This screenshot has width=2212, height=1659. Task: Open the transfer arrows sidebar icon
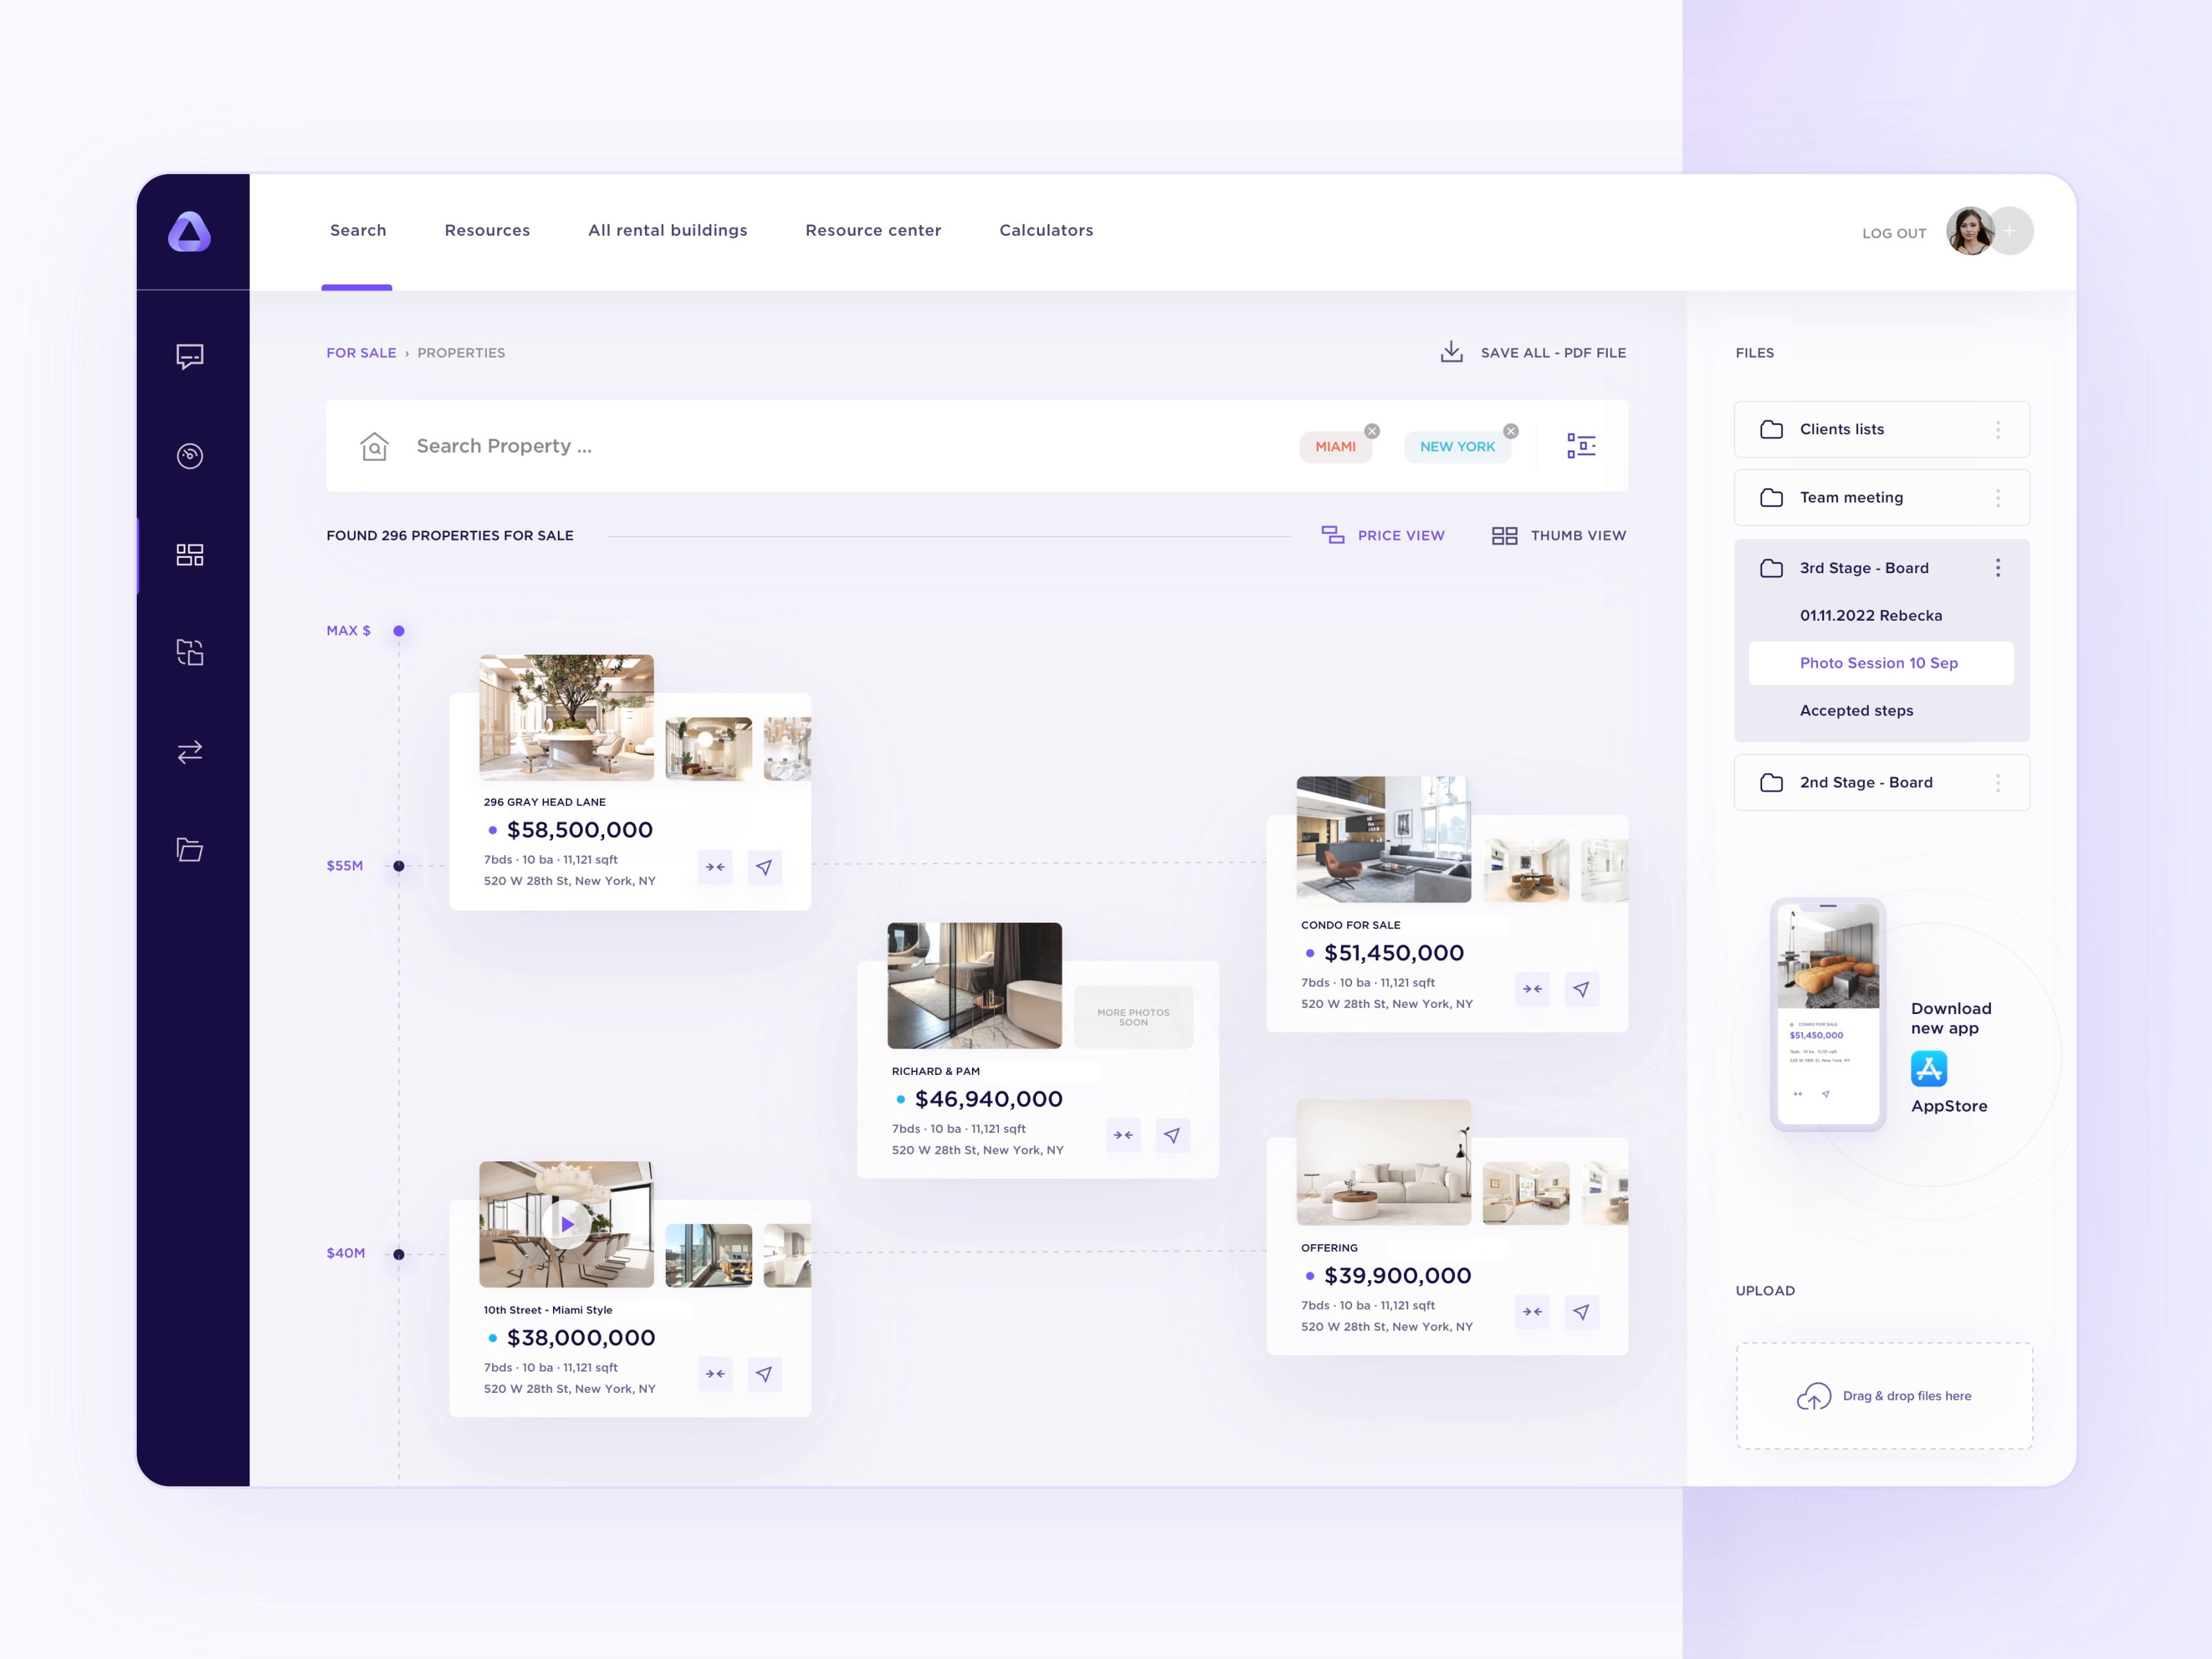pyautogui.click(x=190, y=752)
